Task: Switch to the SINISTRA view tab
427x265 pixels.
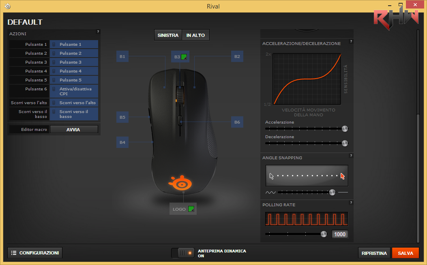Action: pos(168,35)
